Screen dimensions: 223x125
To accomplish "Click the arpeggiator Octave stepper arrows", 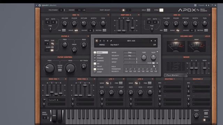I will 137,59.
